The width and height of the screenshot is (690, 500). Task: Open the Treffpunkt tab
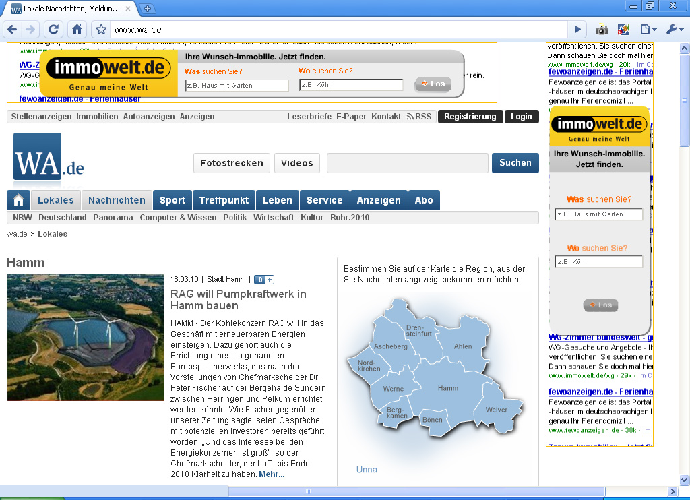click(x=224, y=200)
